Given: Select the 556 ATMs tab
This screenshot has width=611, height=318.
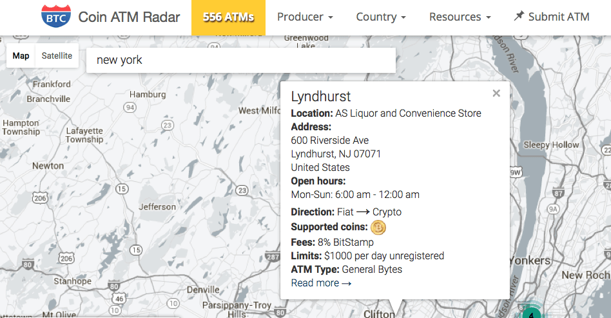Looking at the screenshot, I should 228,17.
